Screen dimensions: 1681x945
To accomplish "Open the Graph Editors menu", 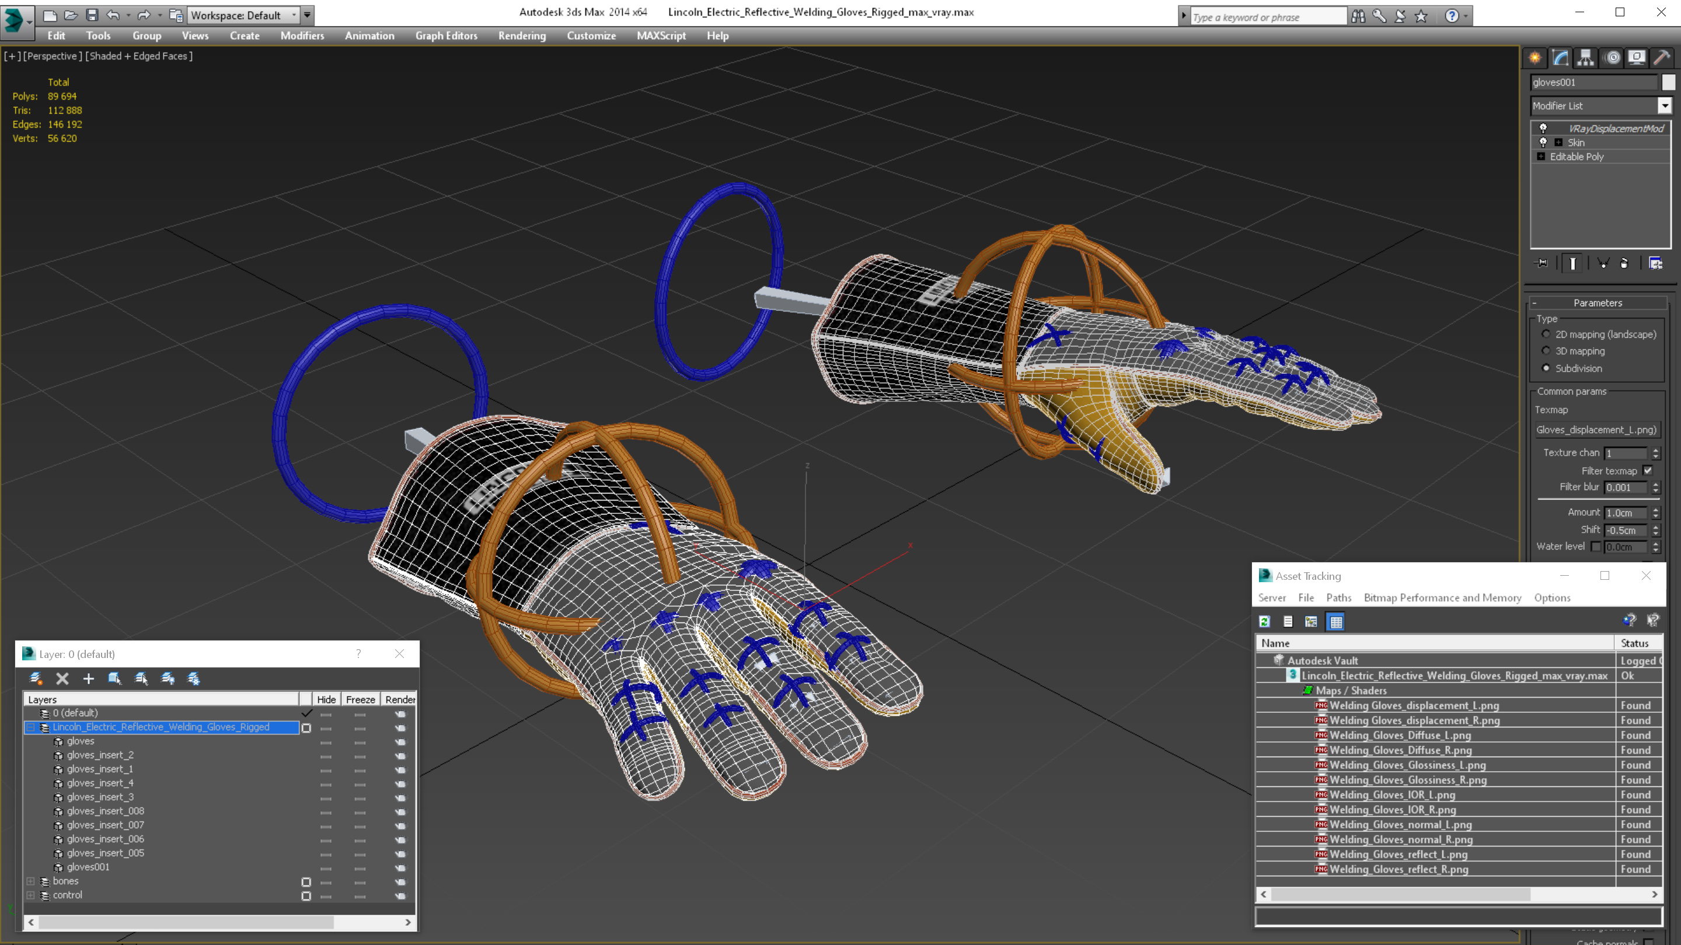I will click(447, 36).
